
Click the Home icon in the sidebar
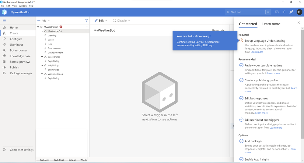4,28
